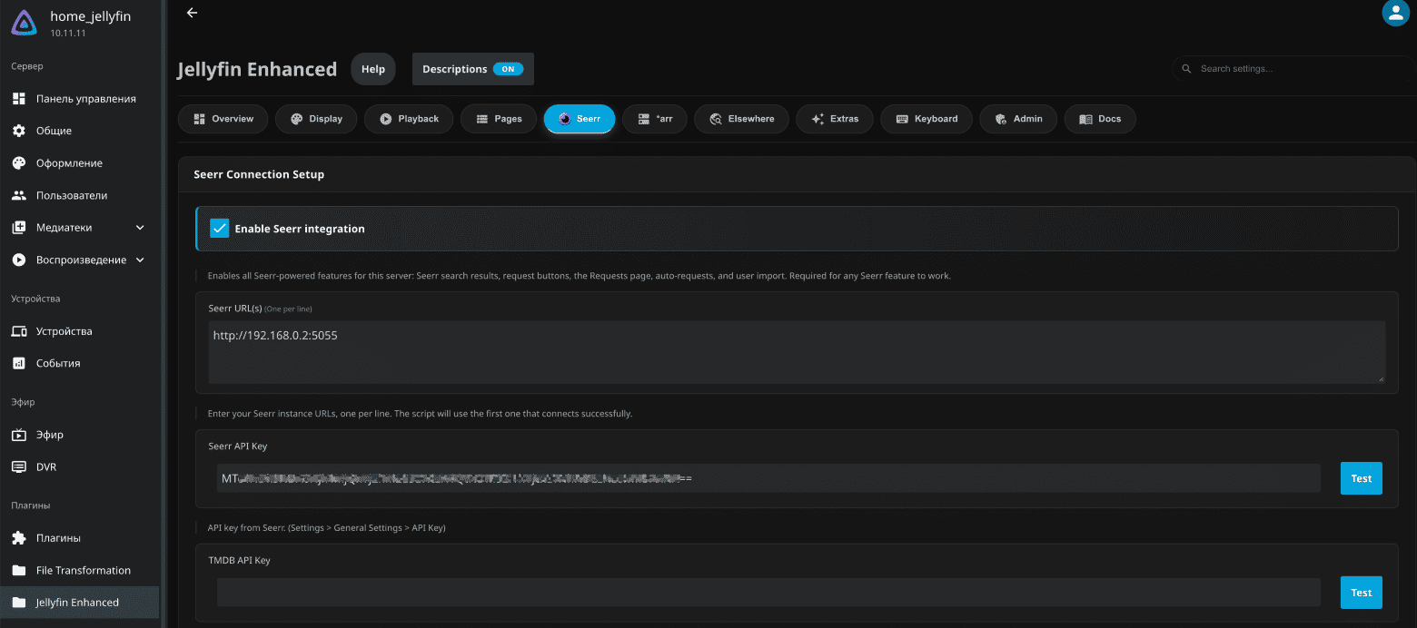Screen dimensions: 1417x628
Task: Click the Устройства devices icon
Action: (x=19, y=331)
